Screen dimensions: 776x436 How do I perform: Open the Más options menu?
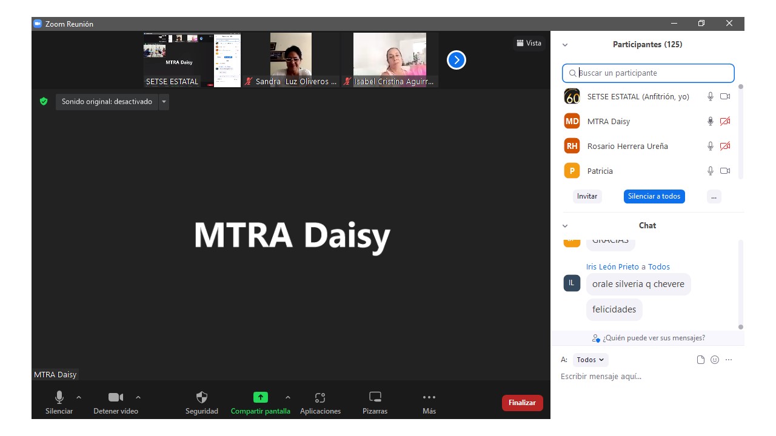coord(429,398)
